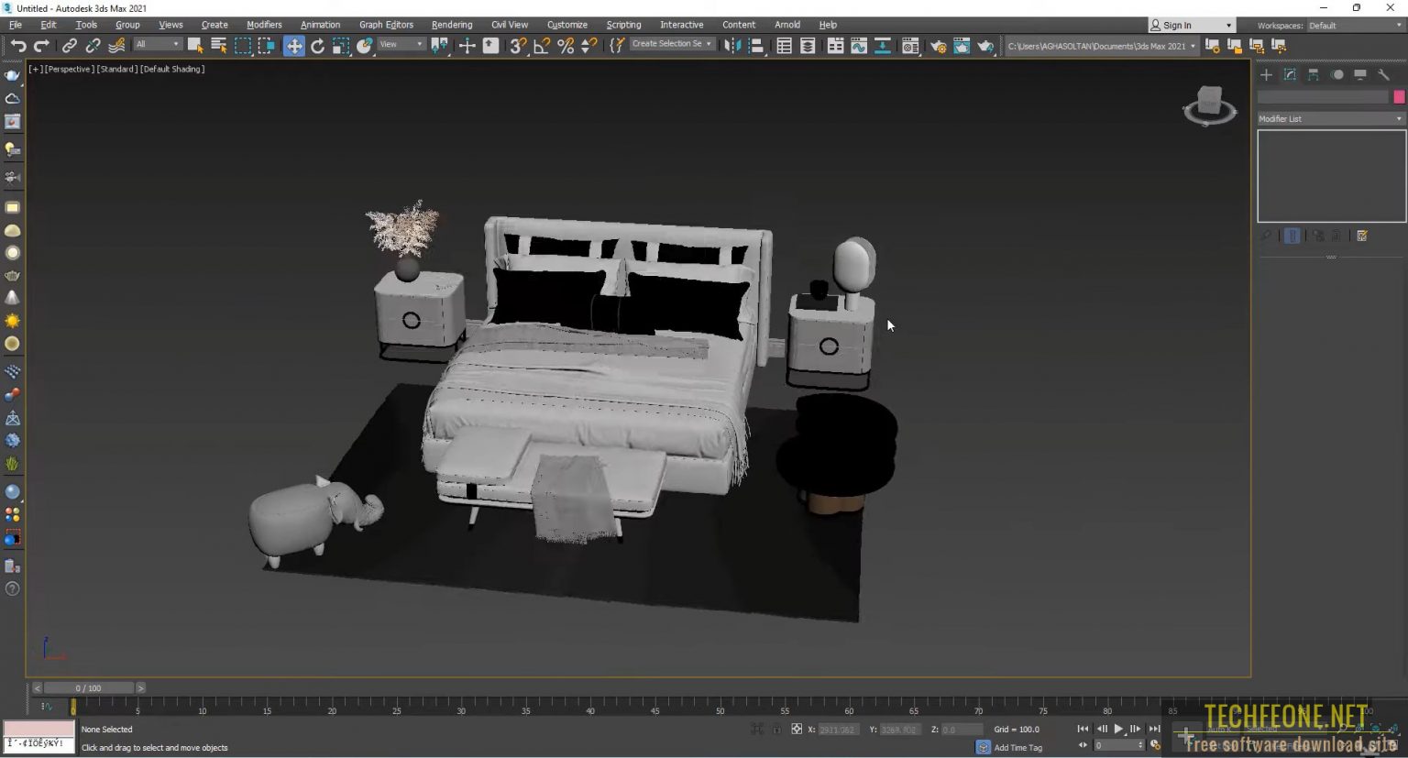Switch to the Utilities wrench tab
The height and width of the screenshot is (758, 1408).
coord(1384,75)
